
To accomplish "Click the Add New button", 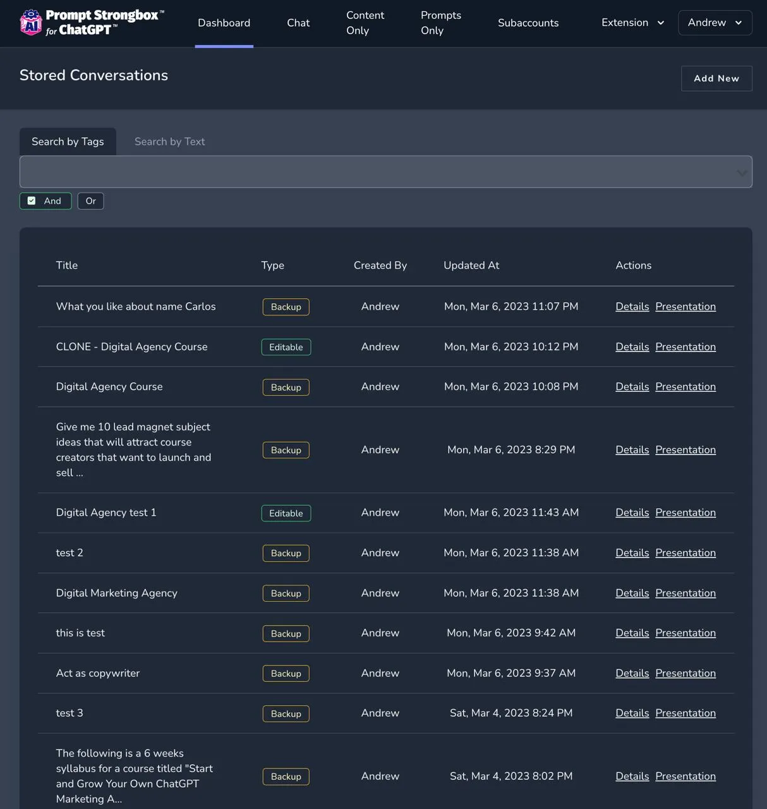I will pyautogui.click(x=716, y=78).
